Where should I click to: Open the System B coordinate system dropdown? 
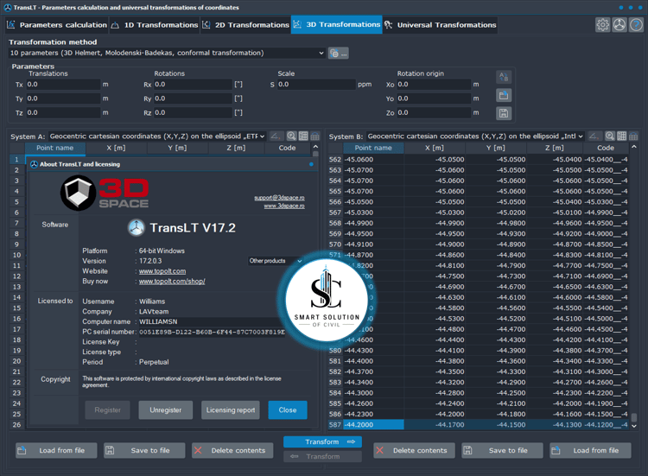[475, 136]
